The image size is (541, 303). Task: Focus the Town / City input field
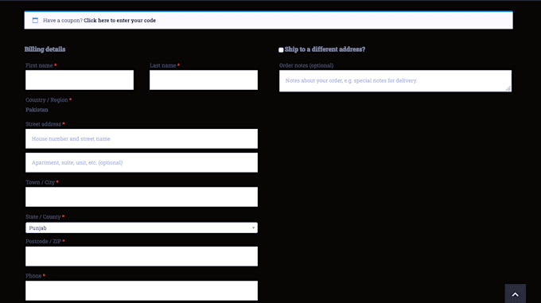pyautogui.click(x=142, y=196)
